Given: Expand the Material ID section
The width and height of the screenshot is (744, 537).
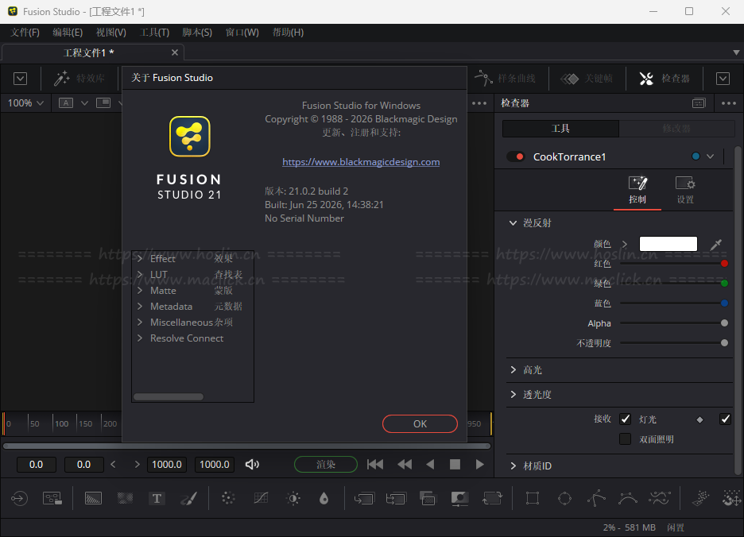Looking at the screenshot, I should point(513,466).
